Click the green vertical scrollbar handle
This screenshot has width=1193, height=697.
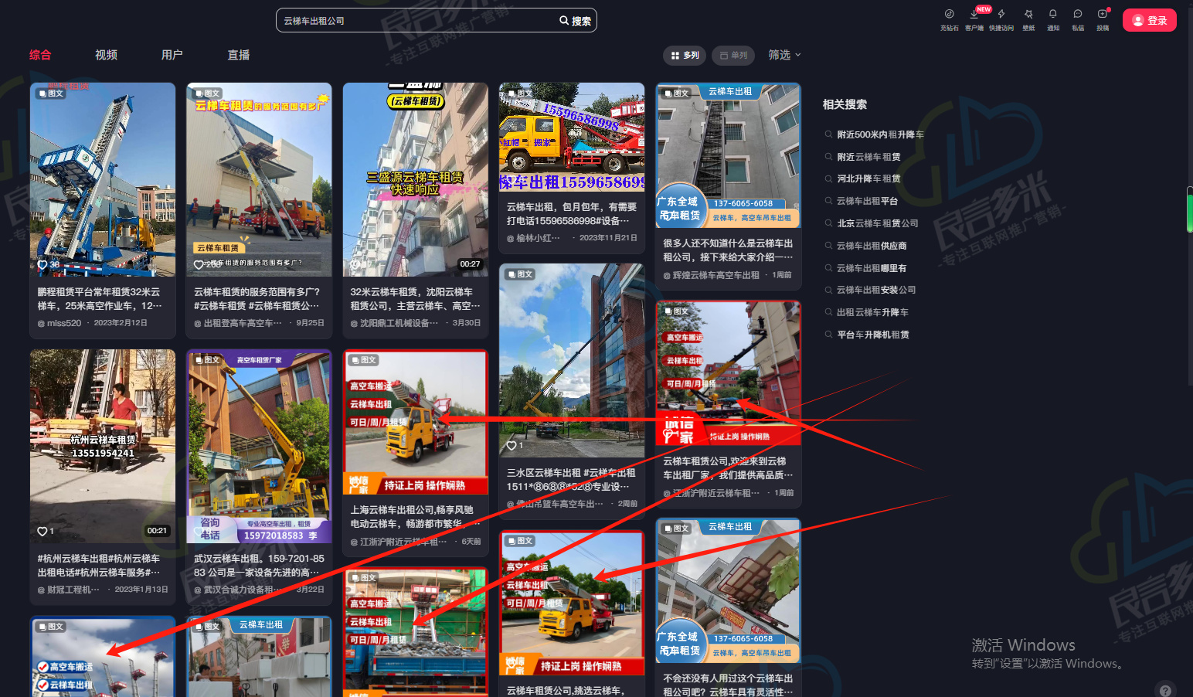click(1189, 210)
